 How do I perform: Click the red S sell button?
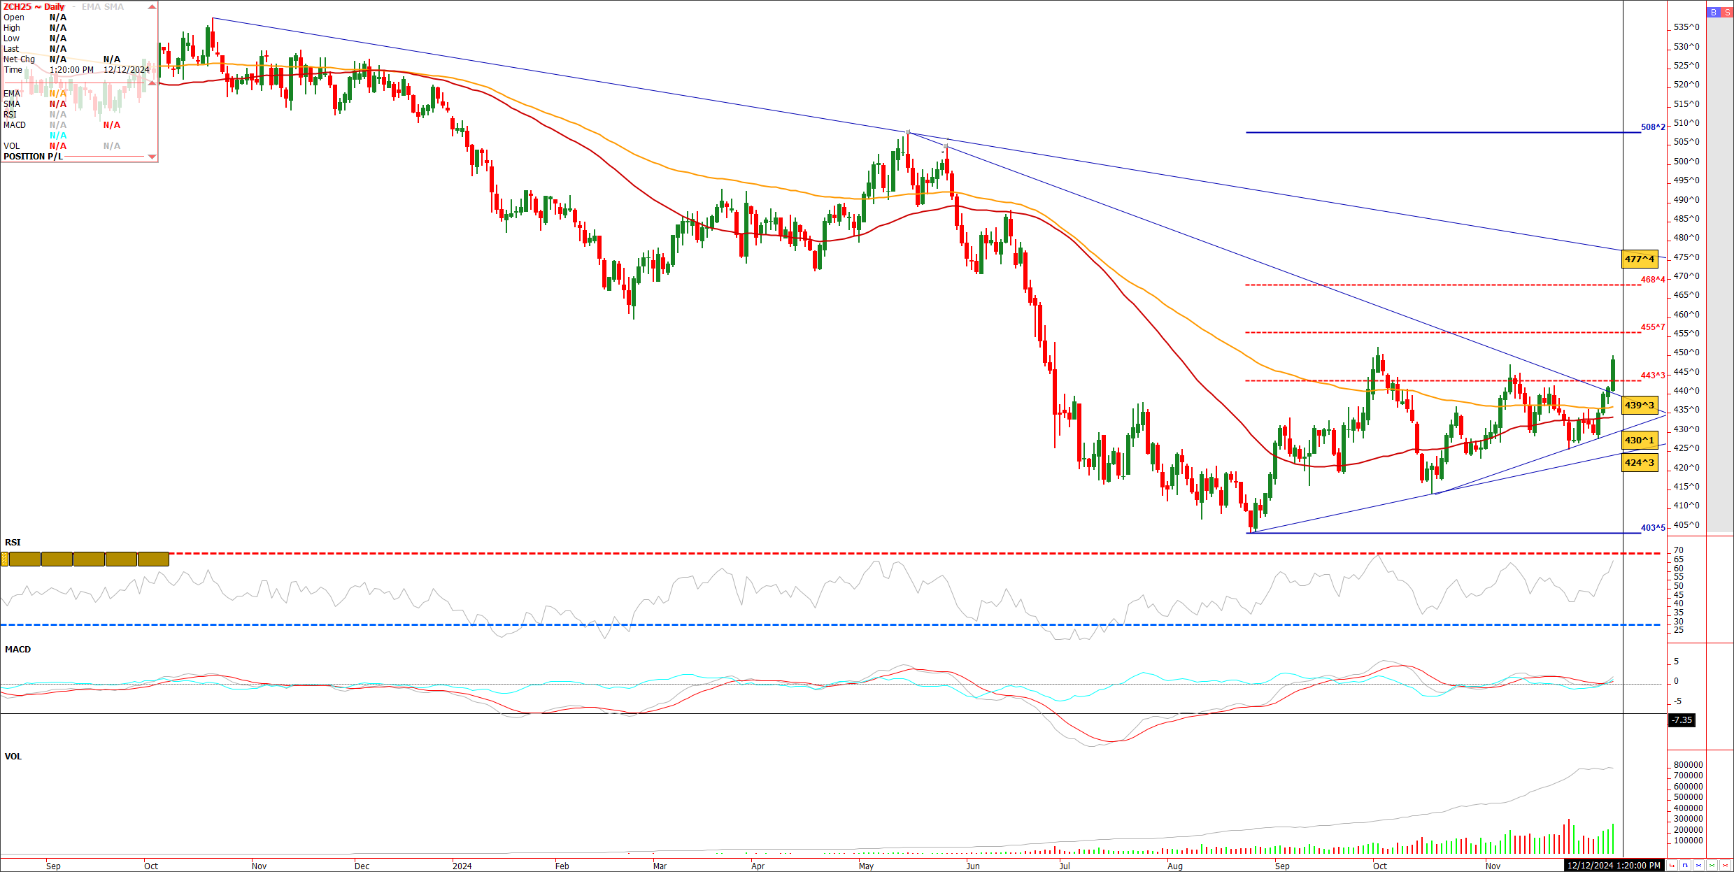coord(1727,12)
